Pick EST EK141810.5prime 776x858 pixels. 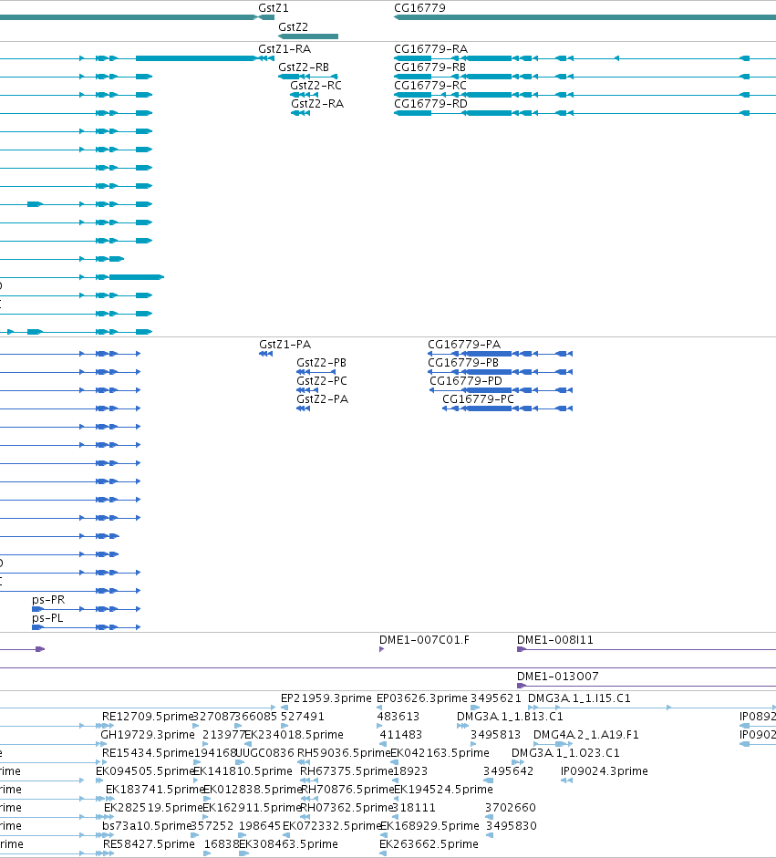[243, 771]
